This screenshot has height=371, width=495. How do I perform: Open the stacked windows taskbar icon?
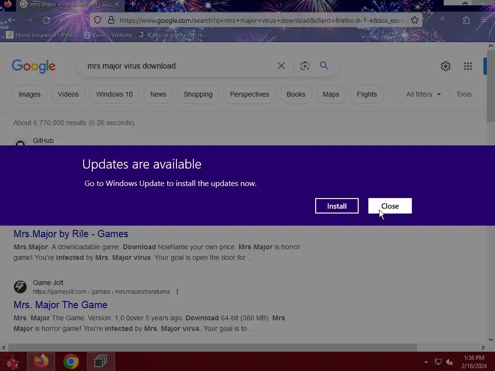(101, 361)
